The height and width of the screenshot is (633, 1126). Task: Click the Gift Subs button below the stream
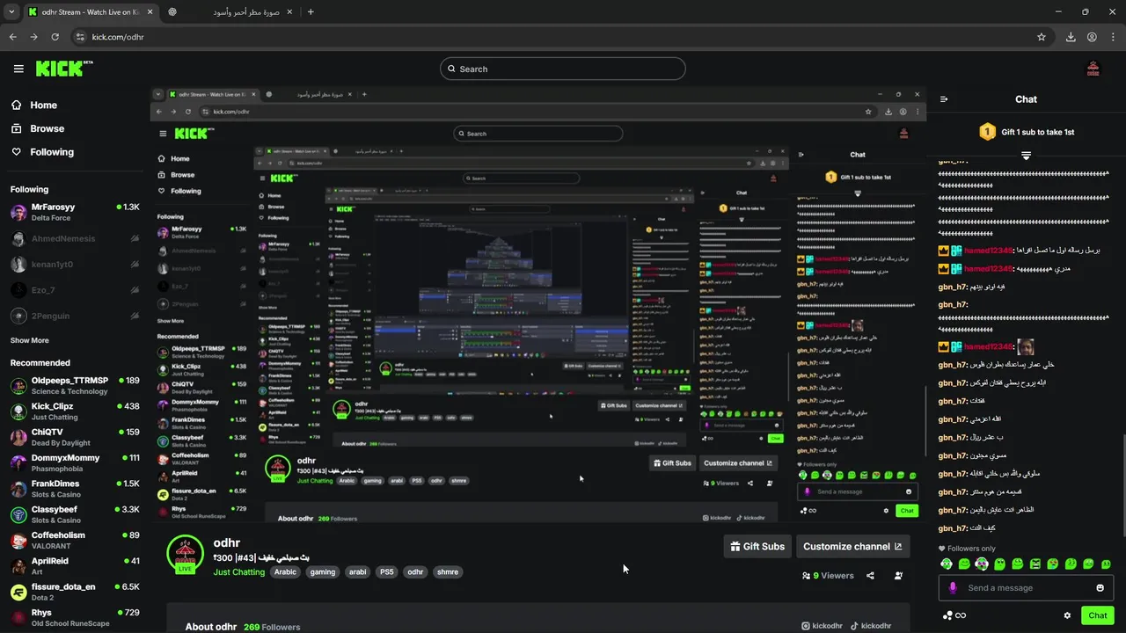pos(757,546)
